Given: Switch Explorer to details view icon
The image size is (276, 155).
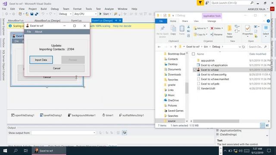Looking at the screenshot, I should 263,125.
